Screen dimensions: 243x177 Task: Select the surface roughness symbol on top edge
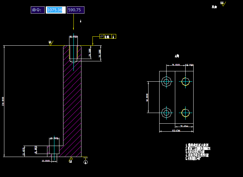tap(51, 43)
